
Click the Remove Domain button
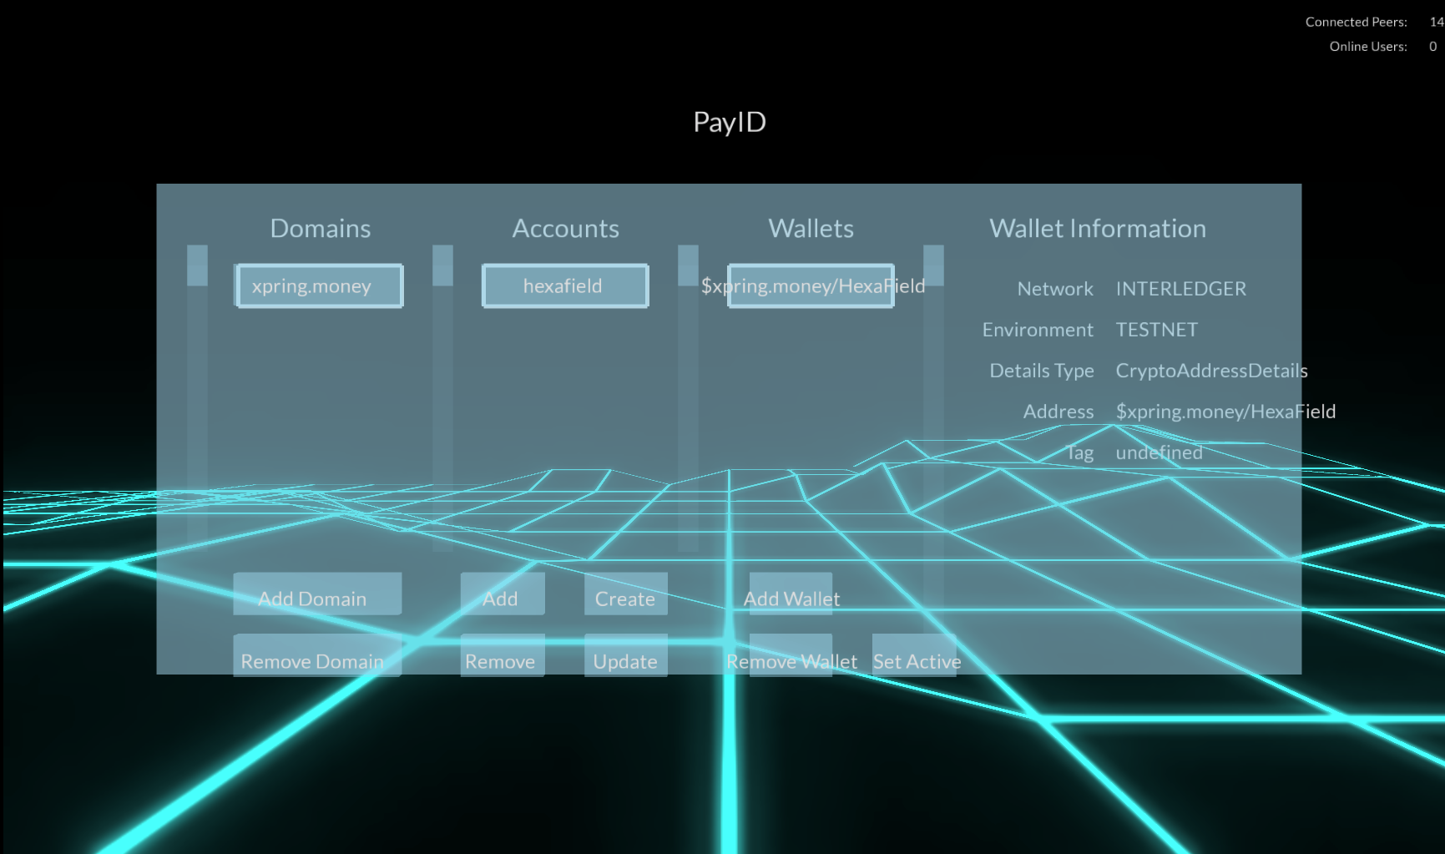(x=317, y=655)
